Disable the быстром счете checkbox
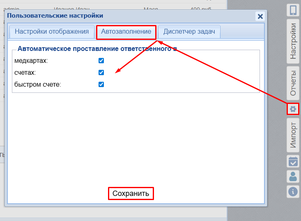The image size is (301, 221). (101, 85)
